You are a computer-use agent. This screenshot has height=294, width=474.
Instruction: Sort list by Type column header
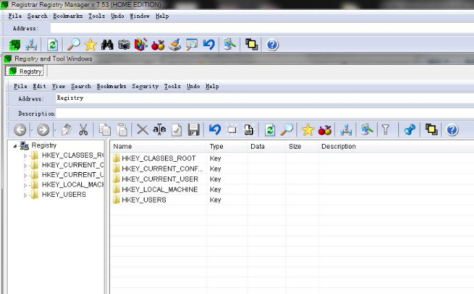(x=227, y=147)
